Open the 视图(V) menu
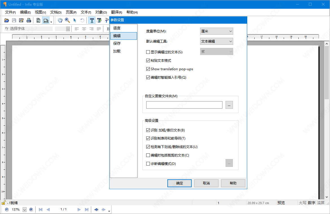Viewport: 330px width, 214px height. pyautogui.click(x=40, y=12)
